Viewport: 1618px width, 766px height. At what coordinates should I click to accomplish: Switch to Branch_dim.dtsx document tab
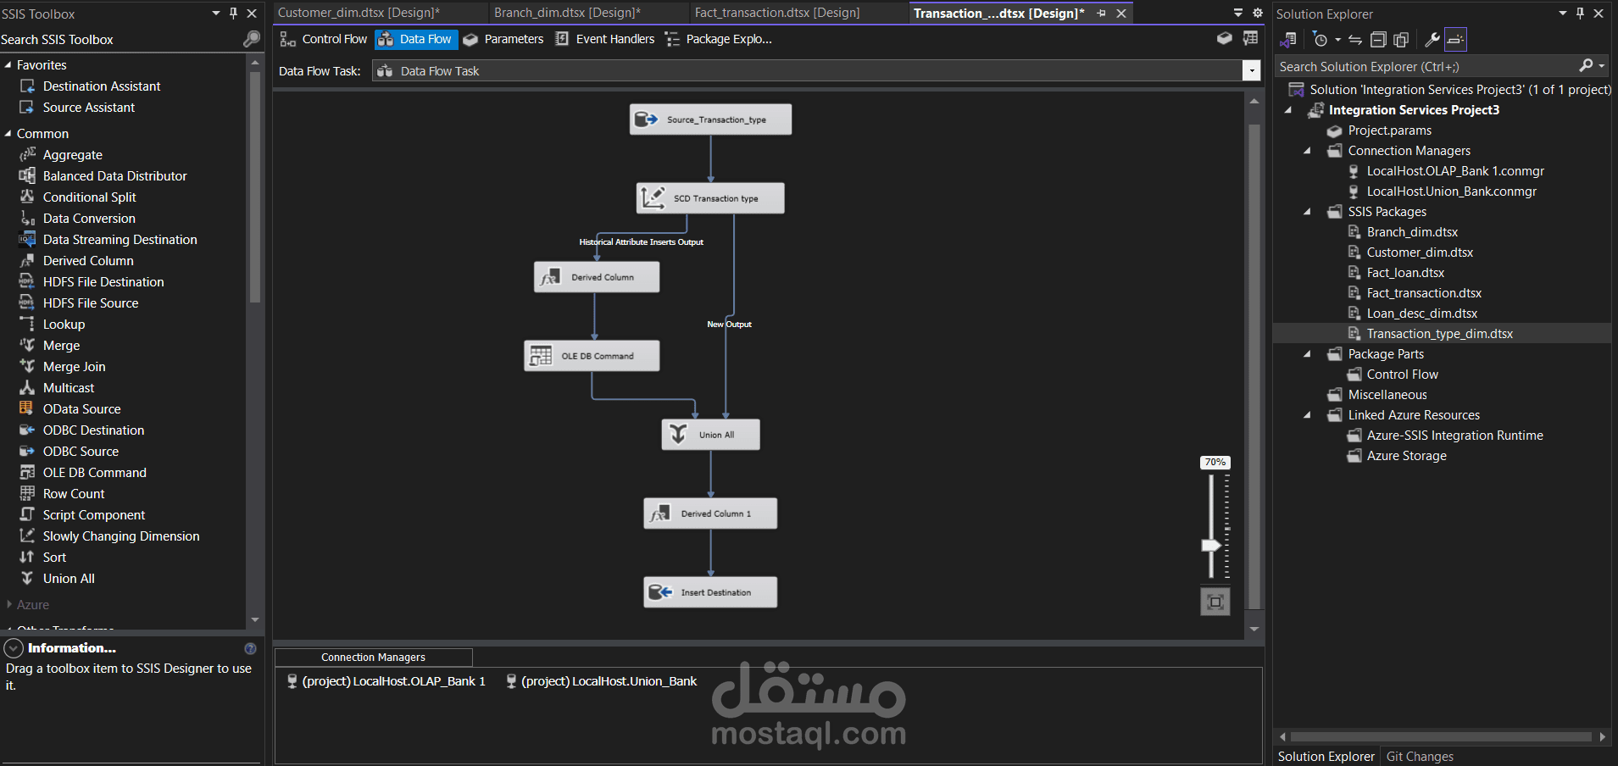[x=567, y=13]
